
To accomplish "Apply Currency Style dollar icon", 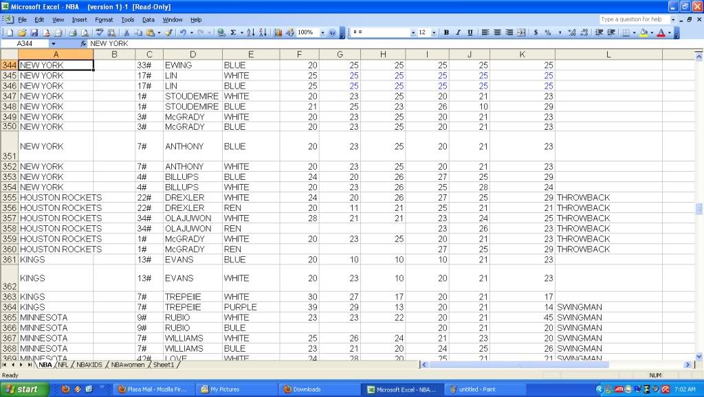I will click(x=536, y=33).
